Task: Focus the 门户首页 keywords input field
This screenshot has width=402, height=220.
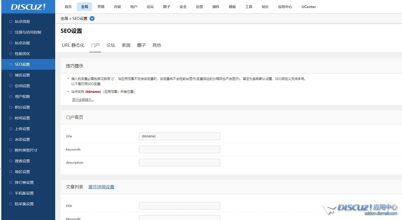Action: pos(179,149)
